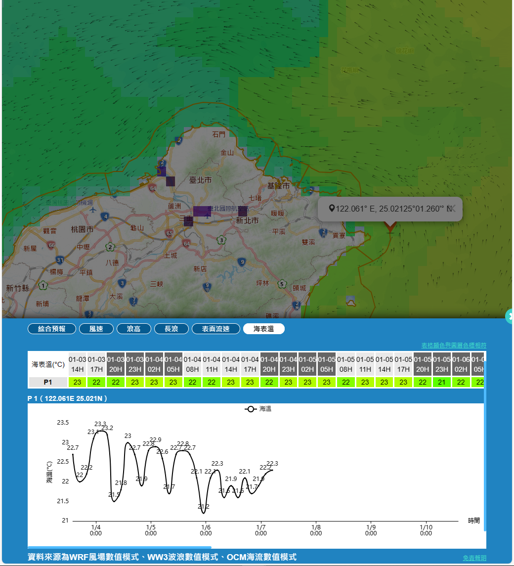Click the darker green 21 temperature cell
Viewport: 514px width, 566px height.
(x=442, y=382)
